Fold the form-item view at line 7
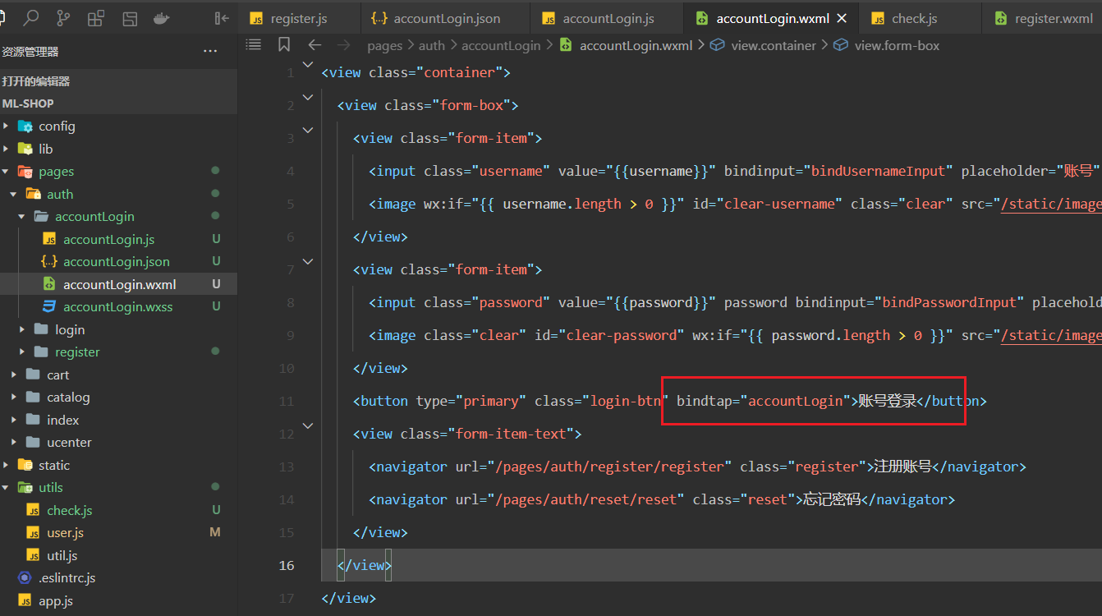This screenshot has height=616, width=1102. (x=308, y=262)
